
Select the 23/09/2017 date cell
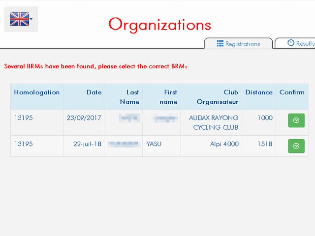[x=84, y=118]
